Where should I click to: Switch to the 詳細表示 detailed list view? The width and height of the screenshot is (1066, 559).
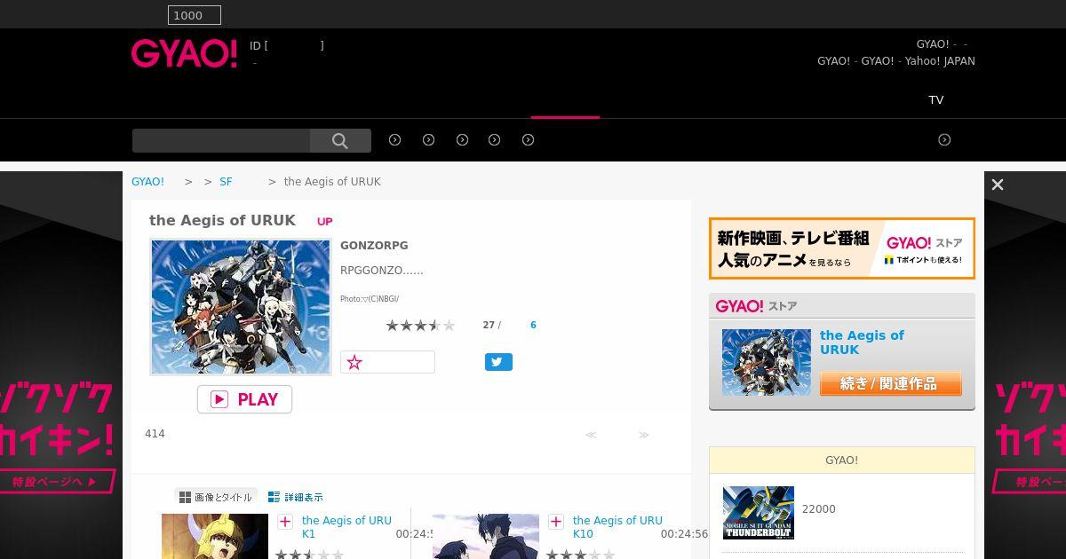pyautogui.click(x=296, y=498)
